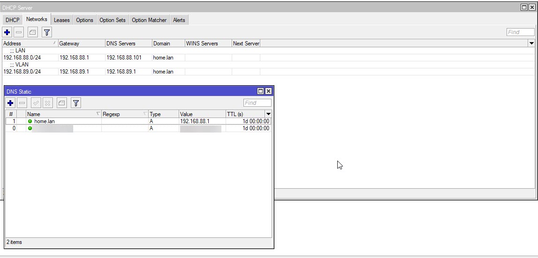Close the DHCP Server window
This screenshot has width=538, height=258.
[x=532, y=7]
